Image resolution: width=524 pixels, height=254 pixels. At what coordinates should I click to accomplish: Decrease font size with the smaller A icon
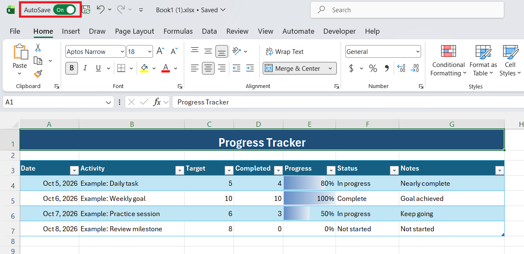174,51
